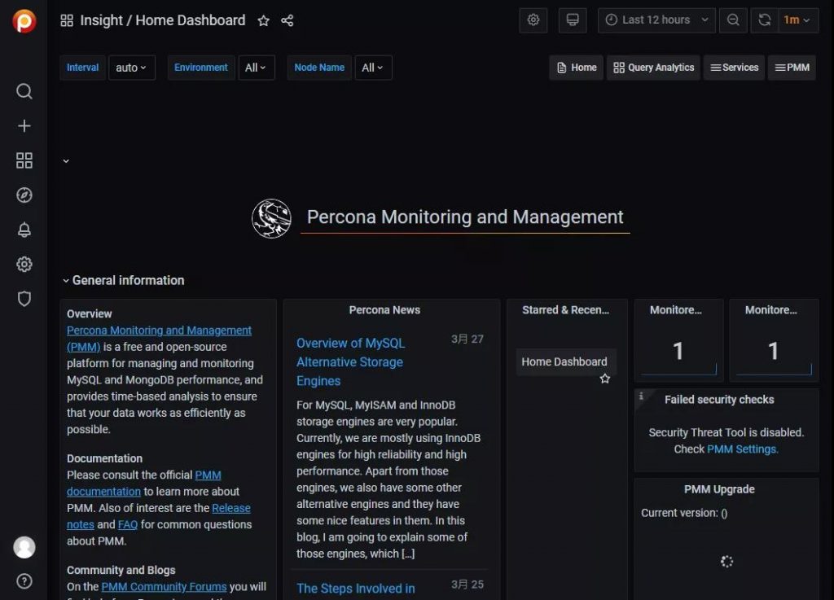Open the Dashboards grid icon in sidebar
Screen dimensions: 834x600
coord(24,160)
